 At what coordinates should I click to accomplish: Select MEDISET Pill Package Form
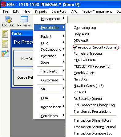point(93,66)
